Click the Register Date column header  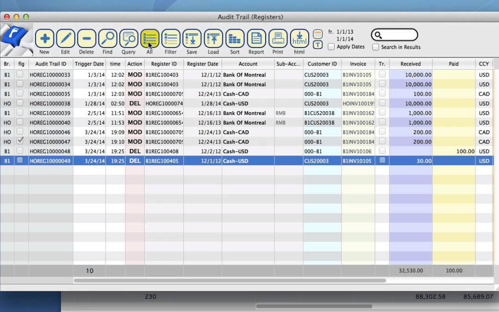click(x=202, y=64)
